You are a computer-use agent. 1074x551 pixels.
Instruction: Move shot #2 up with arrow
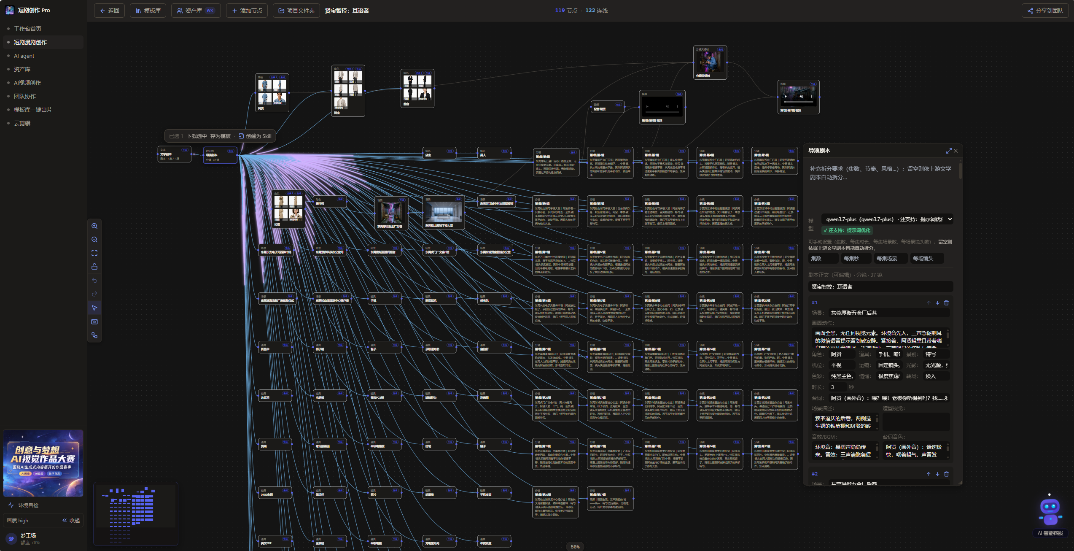pos(929,474)
